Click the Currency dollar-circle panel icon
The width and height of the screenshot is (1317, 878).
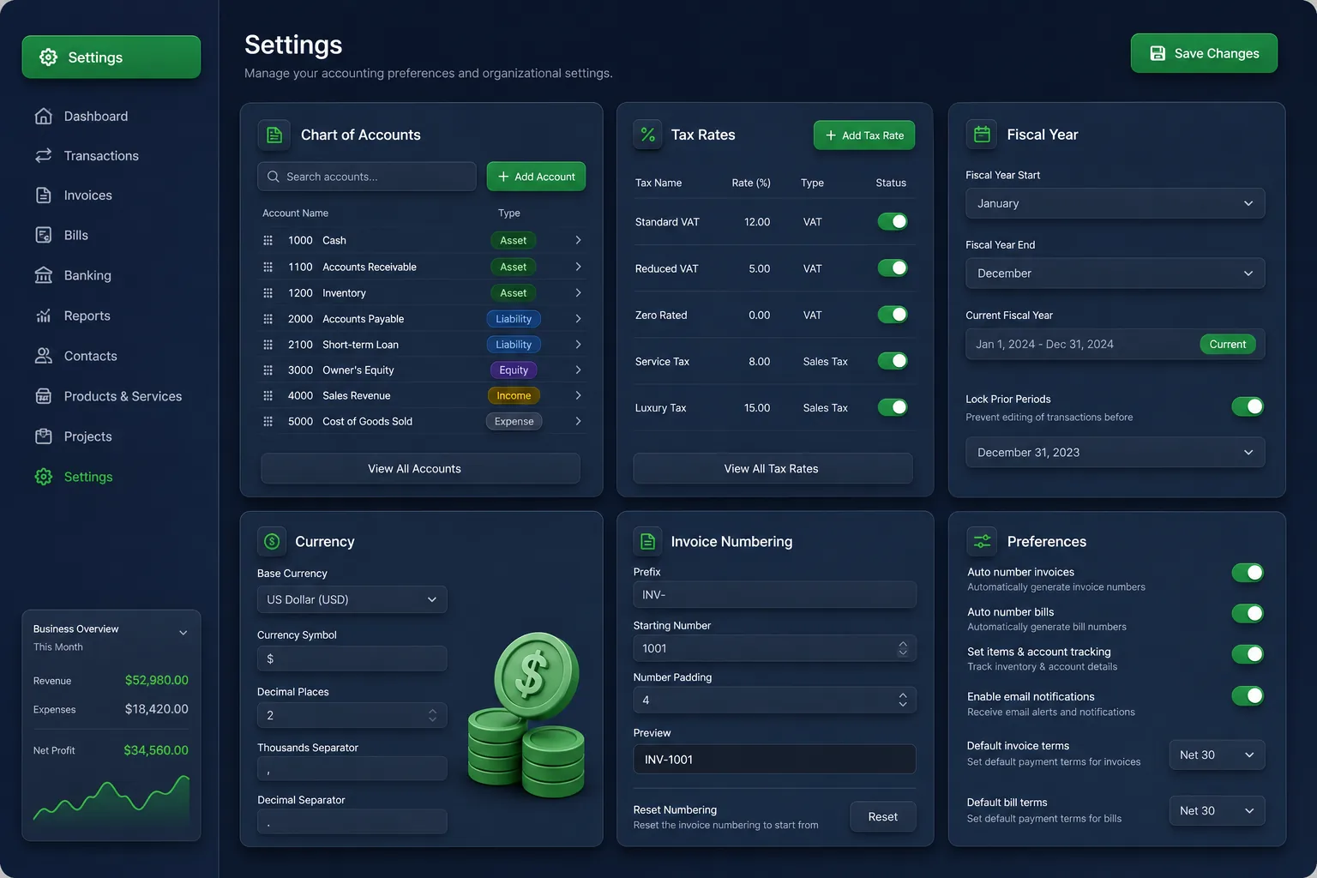pos(272,541)
